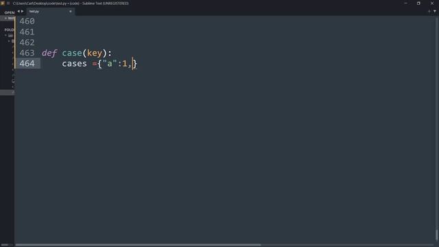Click line number 460 in gutter

tap(27, 21)
